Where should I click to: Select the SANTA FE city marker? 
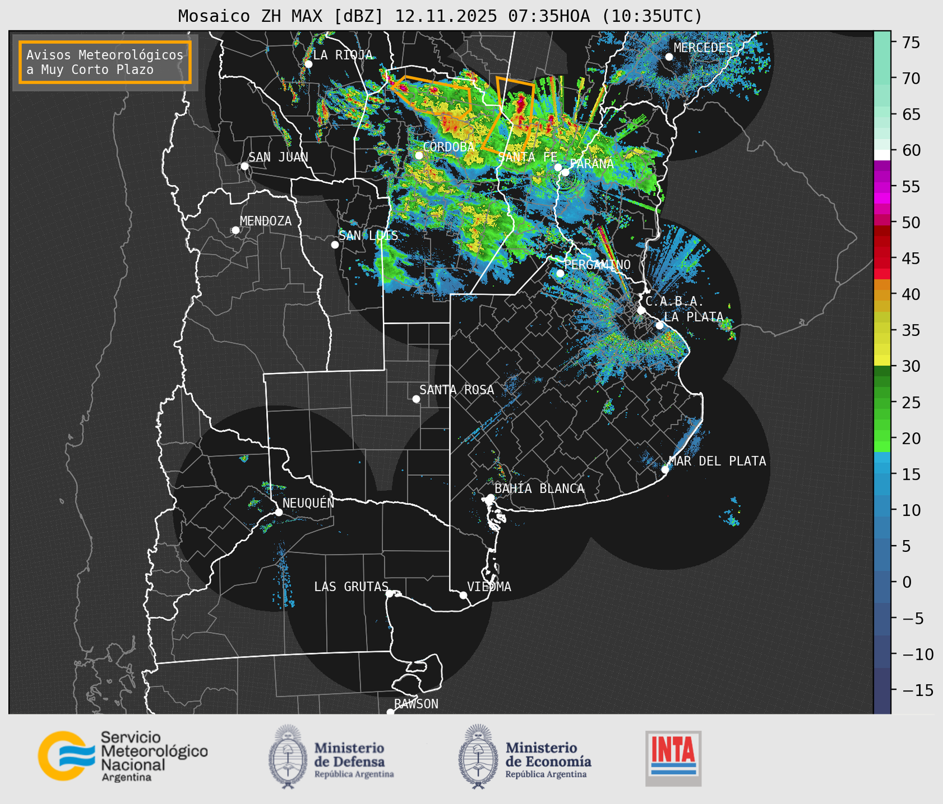pyautogui.click(x=558, y=167)
